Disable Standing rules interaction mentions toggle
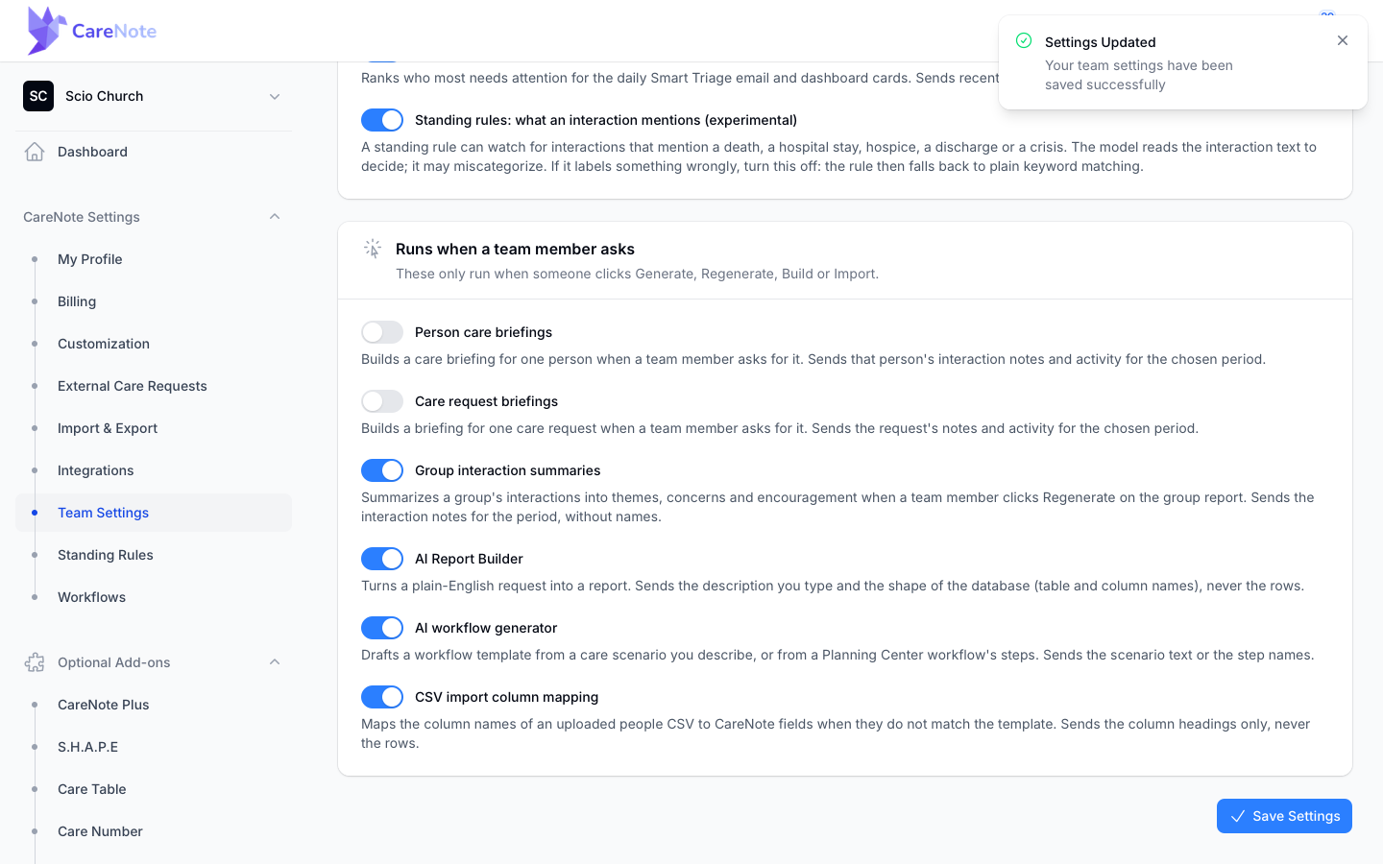 click(382, 120)
